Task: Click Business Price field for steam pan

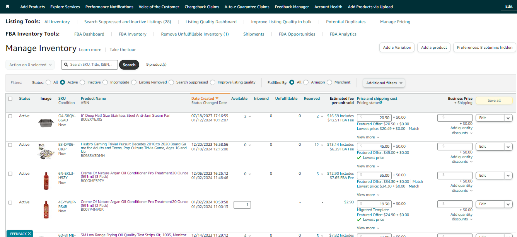Action: click(455, 118)
